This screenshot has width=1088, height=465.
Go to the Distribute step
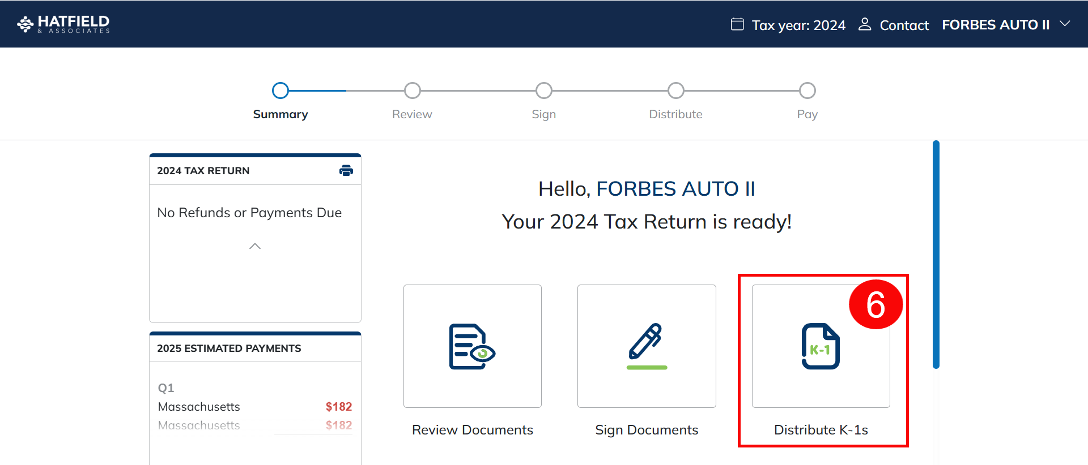point(675,91)
